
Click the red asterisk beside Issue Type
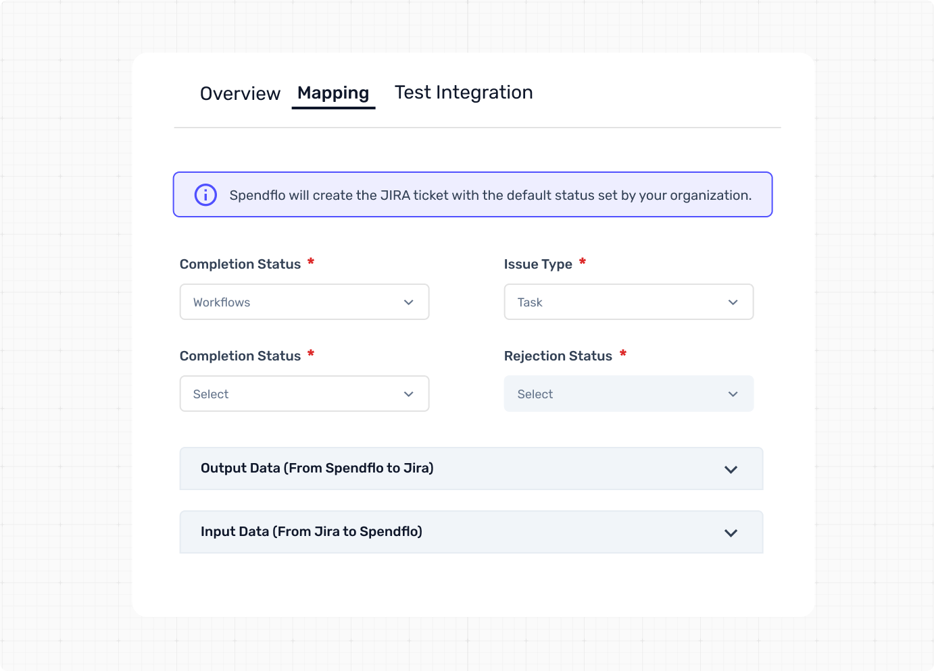click(x=583, y=261)
